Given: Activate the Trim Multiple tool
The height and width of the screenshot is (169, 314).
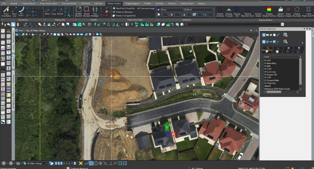Looking at the screenshot, I should [95, 12].
